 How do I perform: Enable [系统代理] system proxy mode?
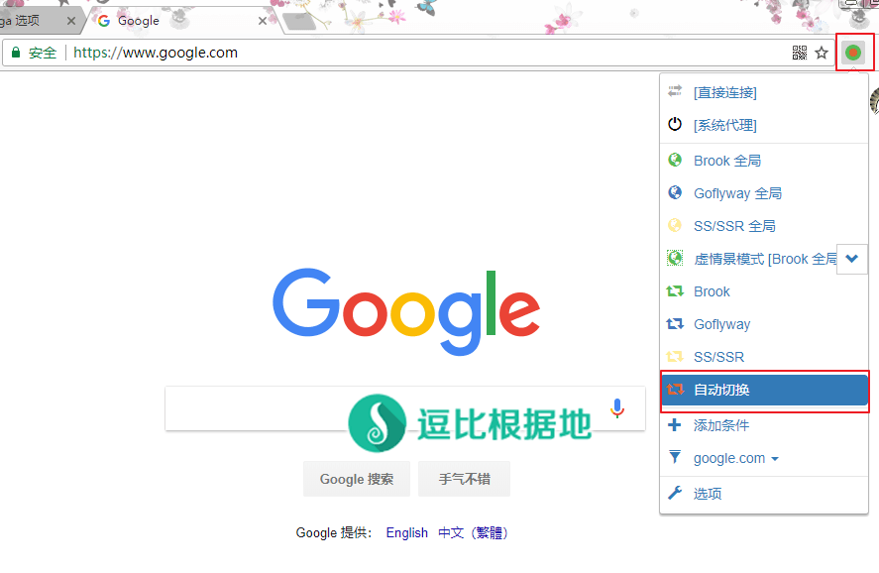click(724, 125)
